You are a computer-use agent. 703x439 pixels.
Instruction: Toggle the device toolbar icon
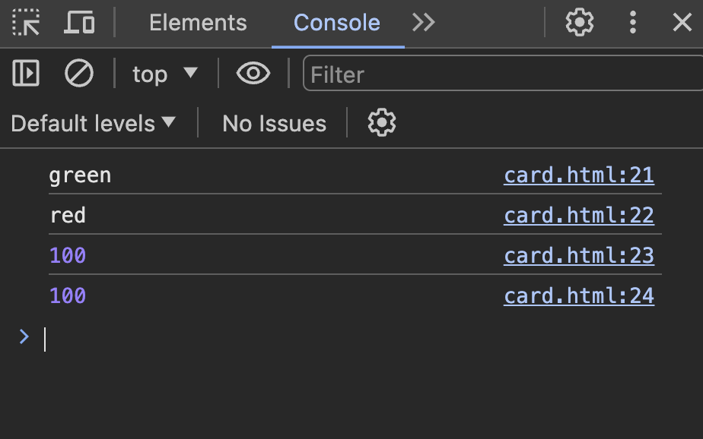79,23
